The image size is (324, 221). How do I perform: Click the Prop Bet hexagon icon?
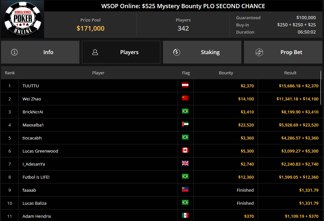point(259,52)
